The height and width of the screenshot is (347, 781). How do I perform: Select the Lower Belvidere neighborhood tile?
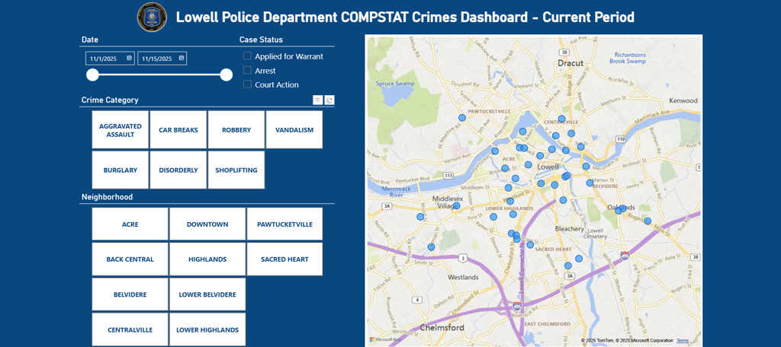207,294
